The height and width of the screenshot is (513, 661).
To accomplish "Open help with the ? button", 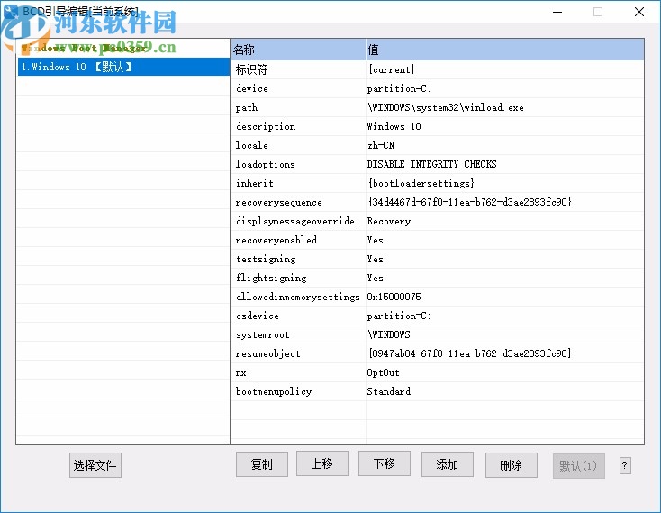I will pos(625,466).
